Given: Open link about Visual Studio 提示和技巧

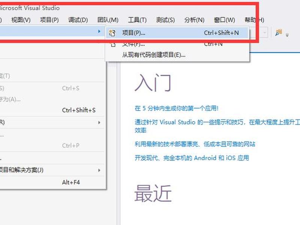Looking at the screenshot, I should click(217, 126).
